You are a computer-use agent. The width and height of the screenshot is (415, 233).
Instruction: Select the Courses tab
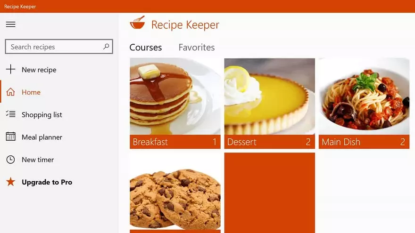(x=146, y=47)
